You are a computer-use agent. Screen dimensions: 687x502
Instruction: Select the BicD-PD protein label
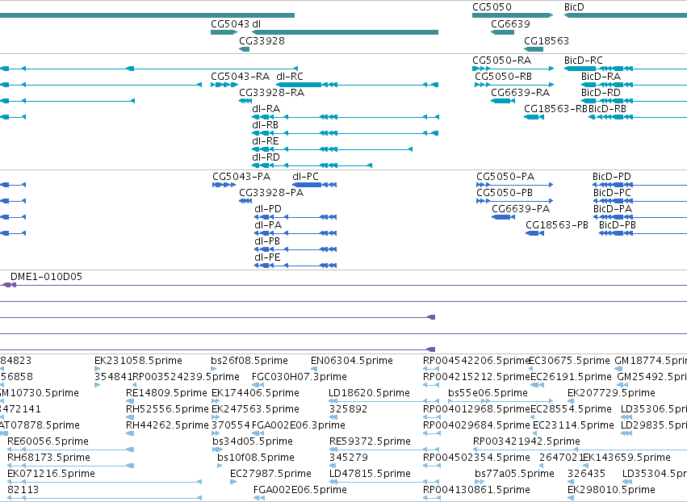point(612,177)
